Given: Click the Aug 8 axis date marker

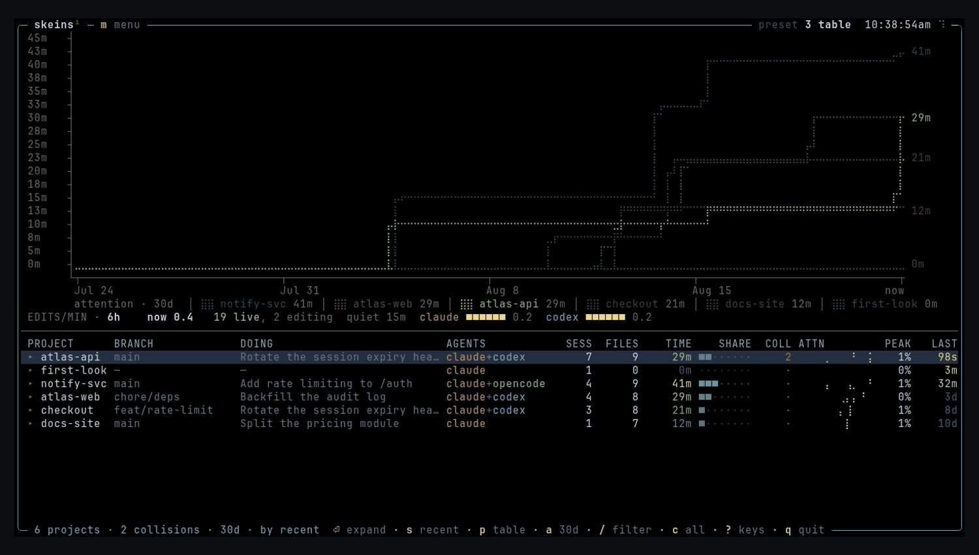Looking at the screenshot, I should pos(503,291).
